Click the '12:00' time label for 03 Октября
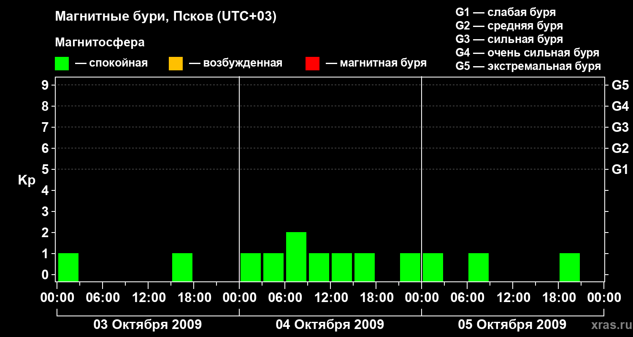Viewport: 633px width, 337px height. click(148, 298)
